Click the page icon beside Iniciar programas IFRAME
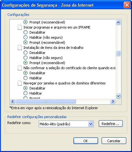132x152 pixels. click(x=20, y=27)
